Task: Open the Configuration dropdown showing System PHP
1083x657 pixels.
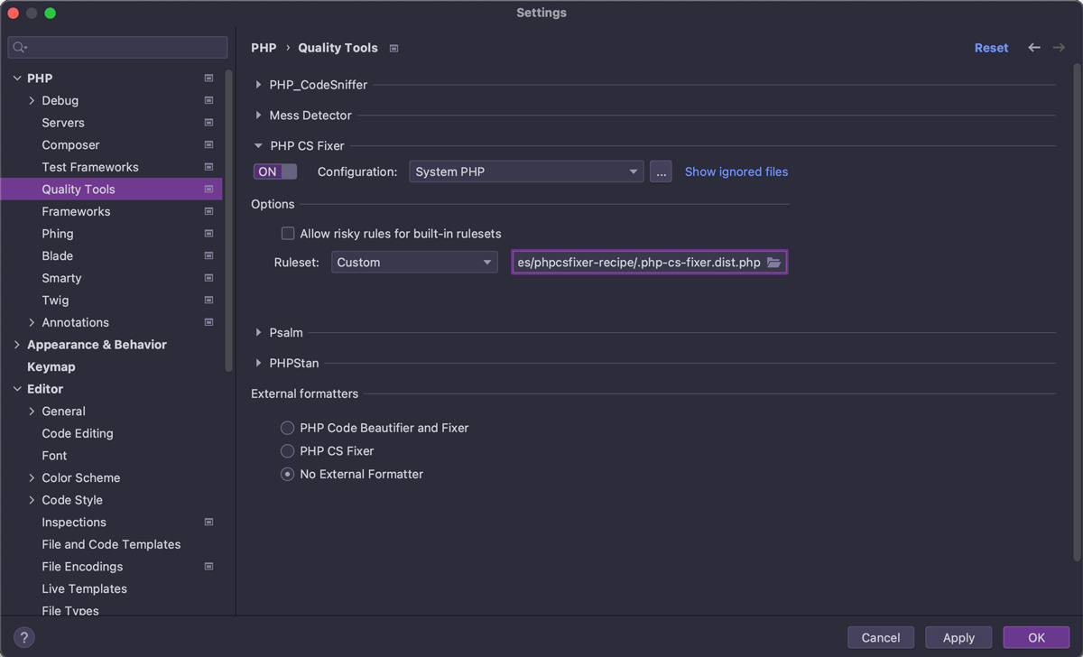Action: click(x=526, y=171)
